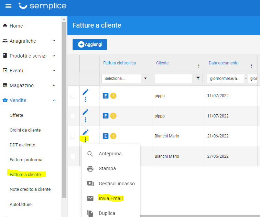
Task: Click yellow warning icon in first pippo row
Action: click(x=113, y=96)
